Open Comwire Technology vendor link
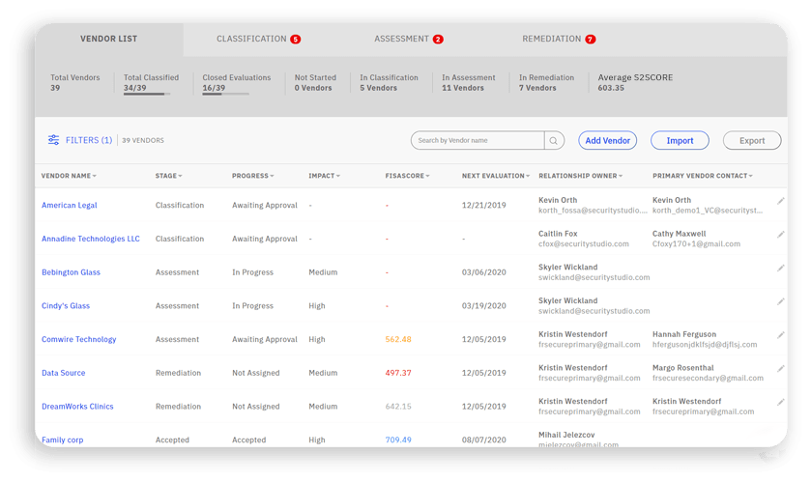Viewport: 811px width, 482px height. tap(78, 339)
